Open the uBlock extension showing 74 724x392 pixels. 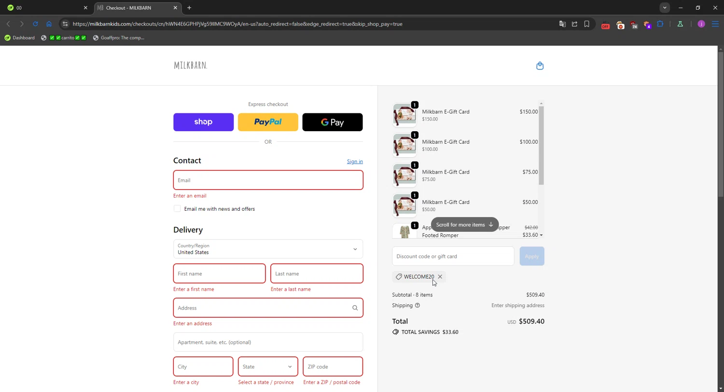(x=634, y=25)
